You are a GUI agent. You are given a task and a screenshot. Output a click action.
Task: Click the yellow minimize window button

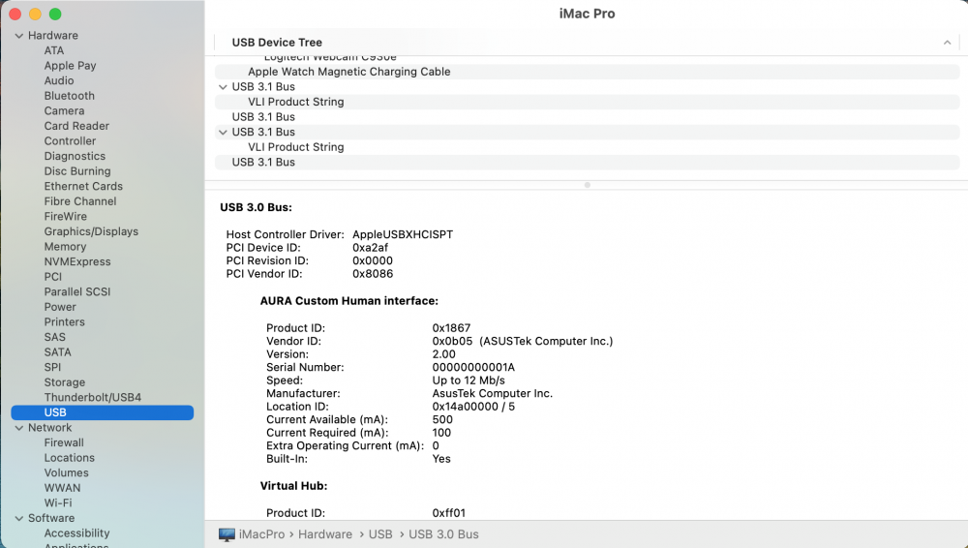coord(35,15)
